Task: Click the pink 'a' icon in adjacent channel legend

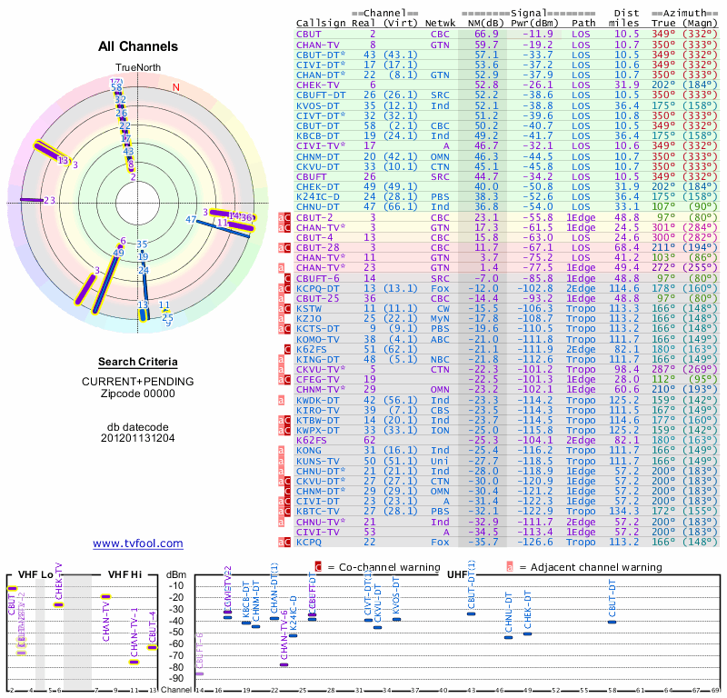Action: tap(510, 567)
